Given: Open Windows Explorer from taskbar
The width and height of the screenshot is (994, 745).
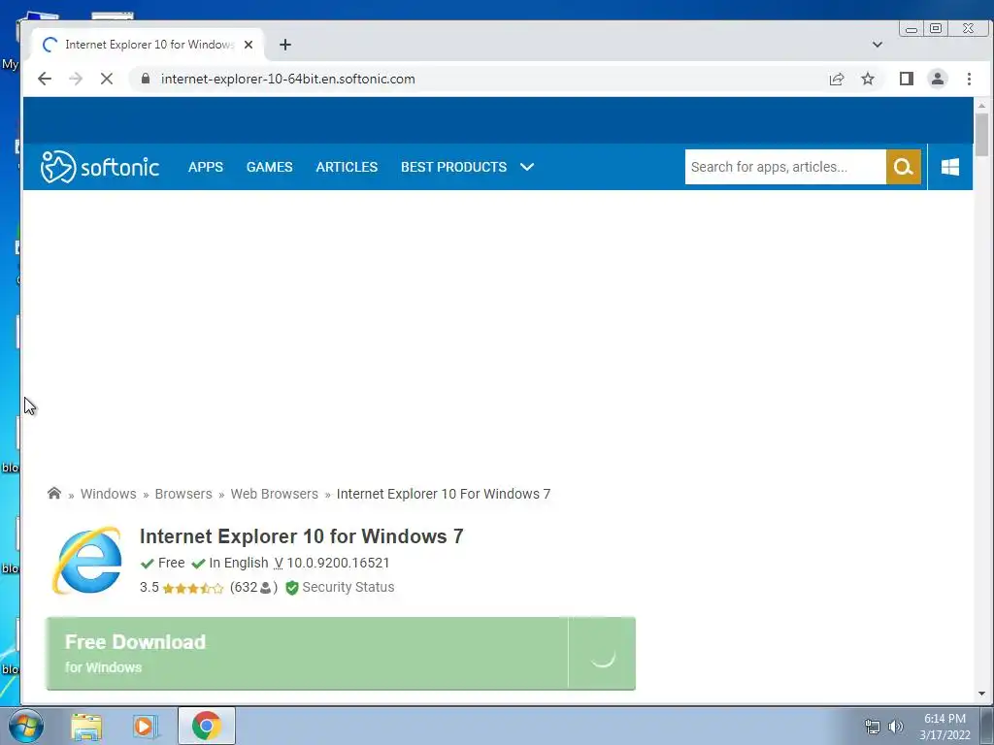Looking at the screenshot, I should [x=86, y=726].
